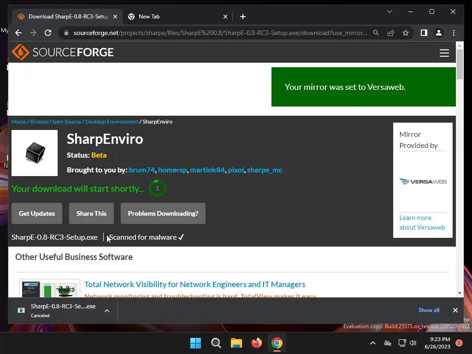The height and width of the screenshot is (354, 472).
Task: Click the OneDrive cloud tray icon
Action: (x=388, y=343)
